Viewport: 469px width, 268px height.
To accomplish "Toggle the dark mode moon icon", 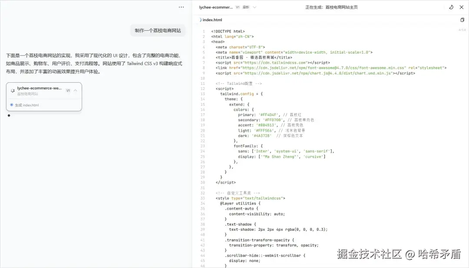I will [x=451, y=7].
